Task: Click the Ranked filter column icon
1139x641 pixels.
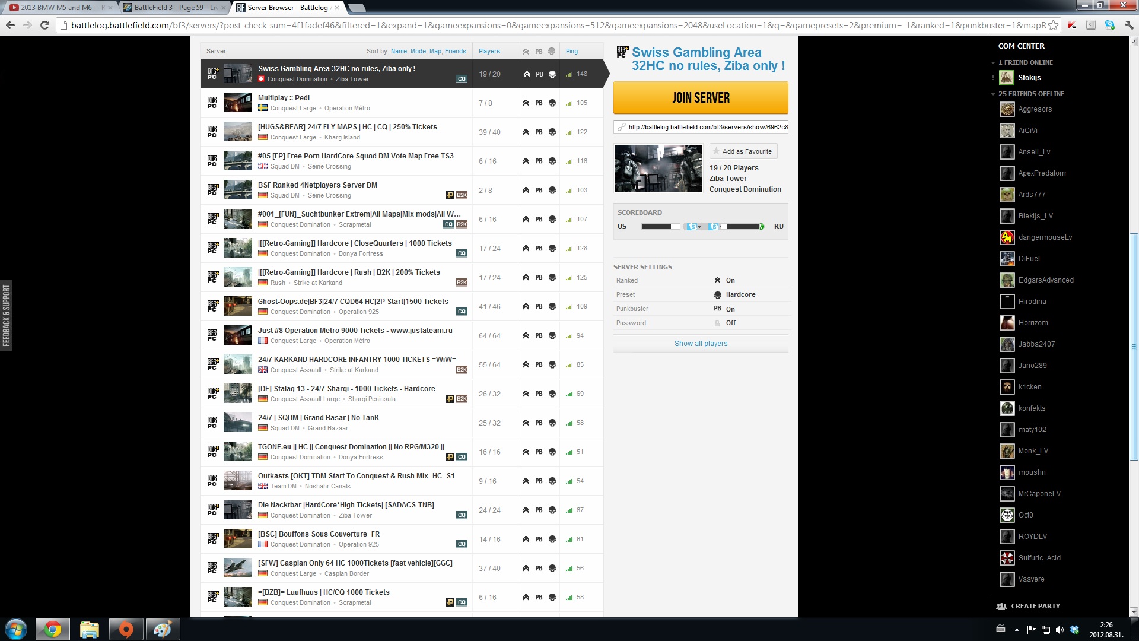Action: (526, 51)
